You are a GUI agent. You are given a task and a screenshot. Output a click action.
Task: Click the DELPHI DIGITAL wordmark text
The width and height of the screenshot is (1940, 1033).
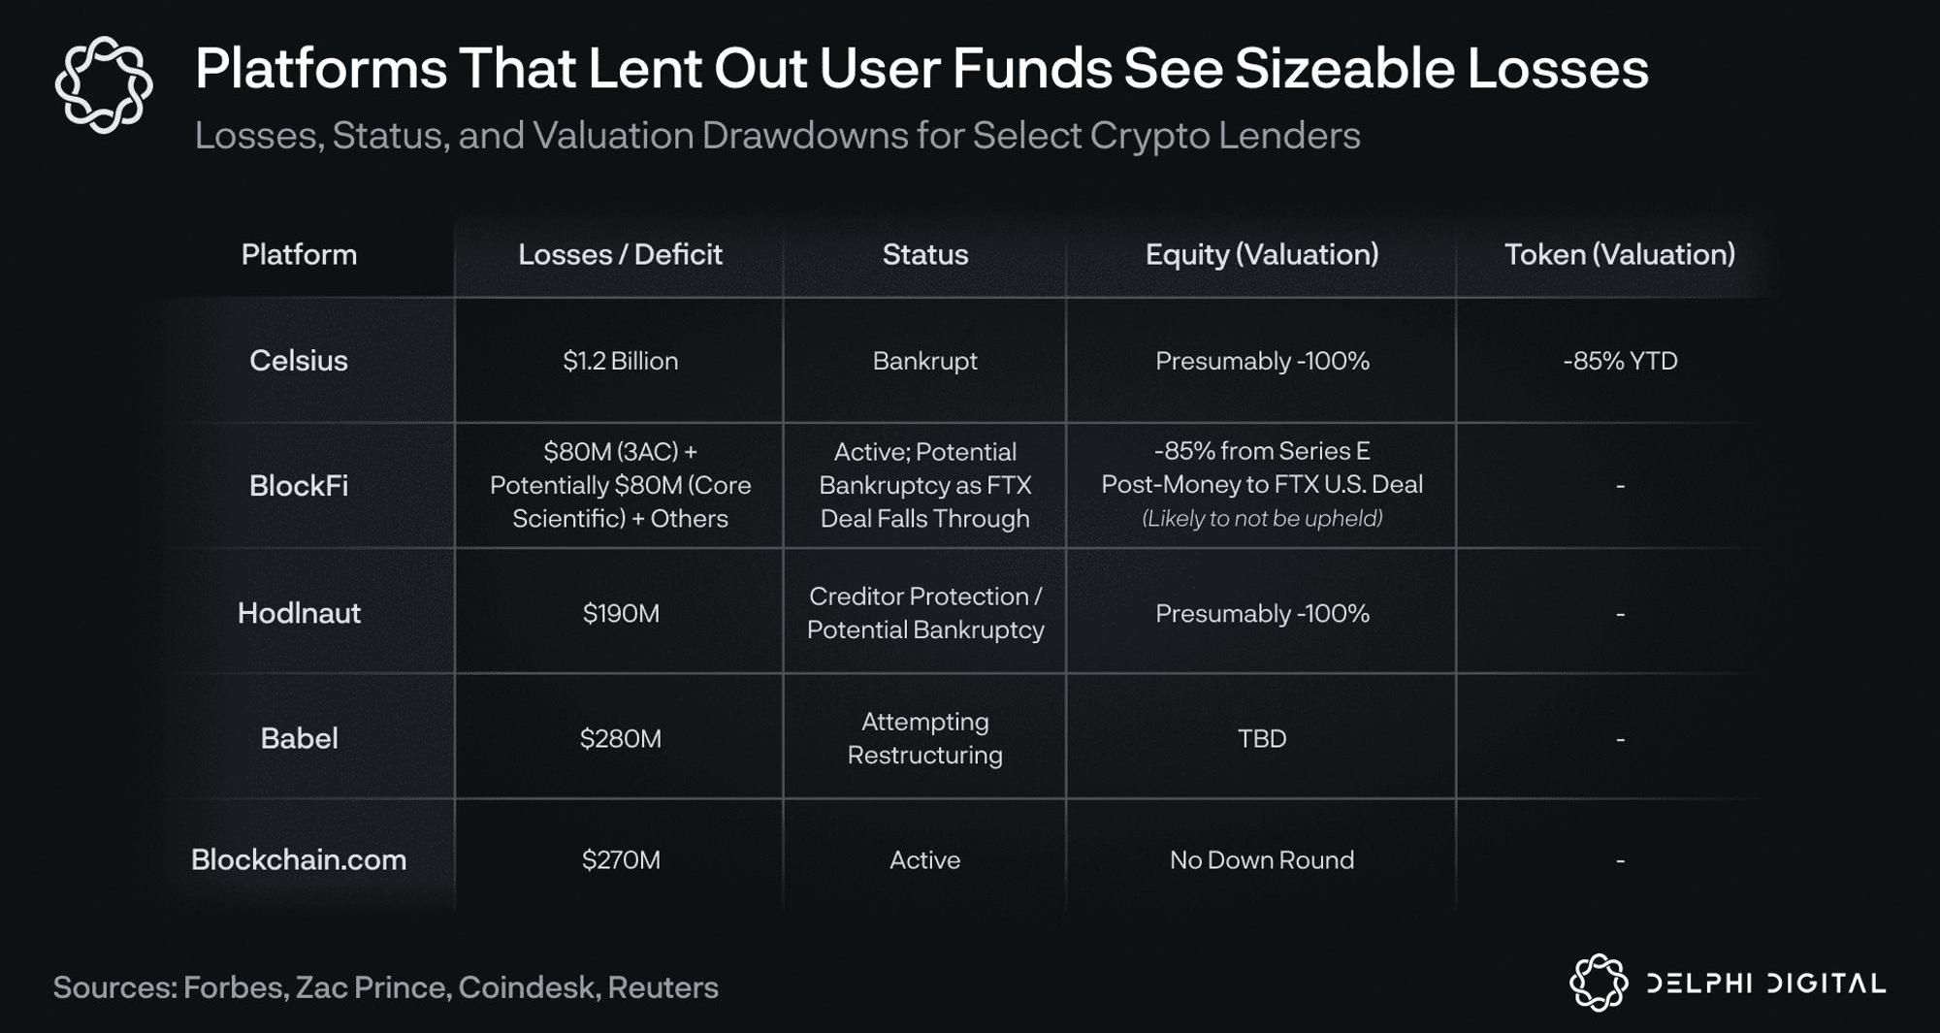pos(1765,984)
